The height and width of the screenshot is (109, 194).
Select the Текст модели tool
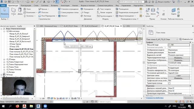pyautogui.click(x=104, y=9)
